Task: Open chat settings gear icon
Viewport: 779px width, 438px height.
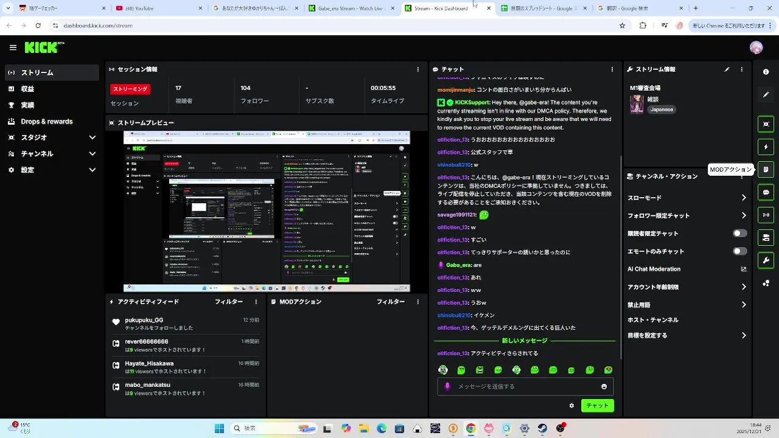Action: tap(571, 406)
